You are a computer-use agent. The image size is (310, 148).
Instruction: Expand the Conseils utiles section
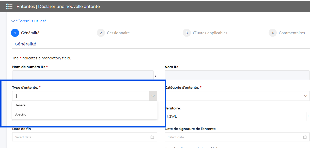click(x=28, y=21)
